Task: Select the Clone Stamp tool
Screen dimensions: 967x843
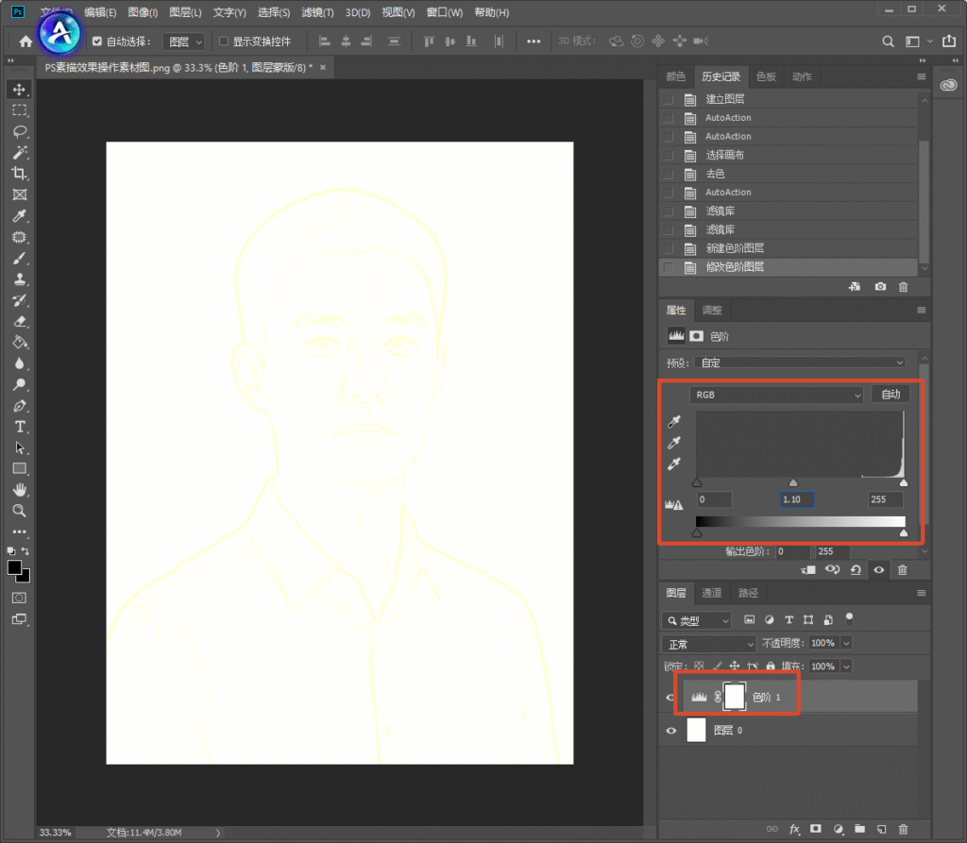Action: [19, 278]
